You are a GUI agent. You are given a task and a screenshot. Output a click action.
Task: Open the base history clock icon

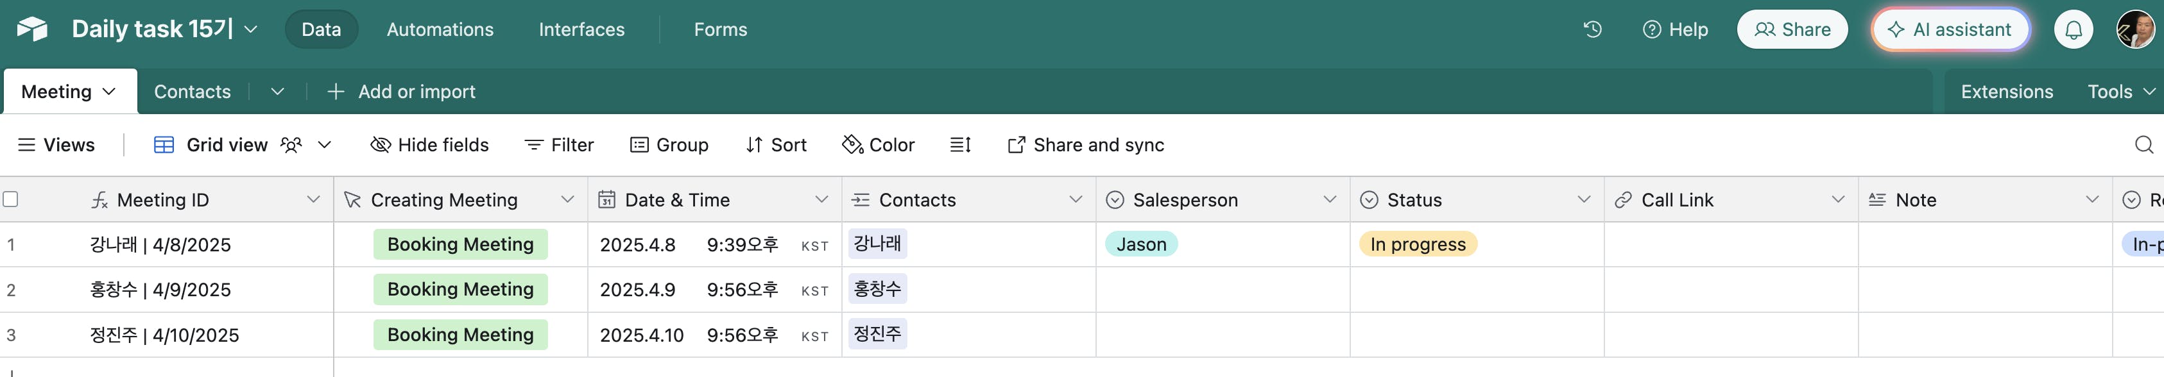coord(1592,29)
